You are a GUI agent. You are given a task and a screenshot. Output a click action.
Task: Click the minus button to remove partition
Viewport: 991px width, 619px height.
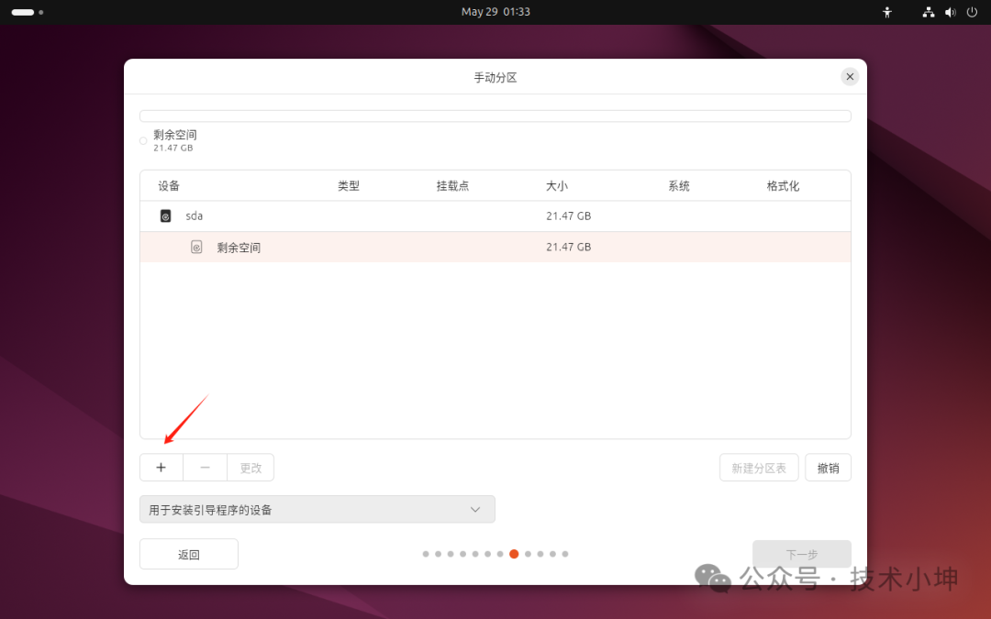click(x=205, y=468)
